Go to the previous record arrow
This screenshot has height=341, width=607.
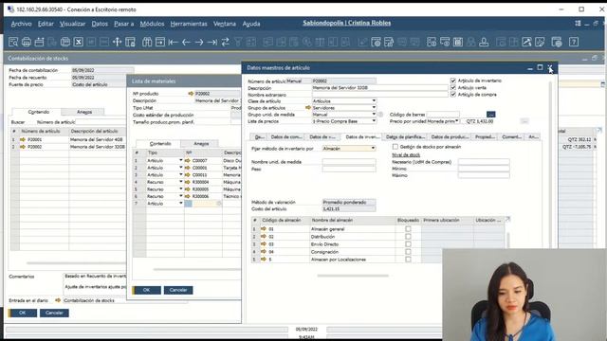click(x=186, y=42)
